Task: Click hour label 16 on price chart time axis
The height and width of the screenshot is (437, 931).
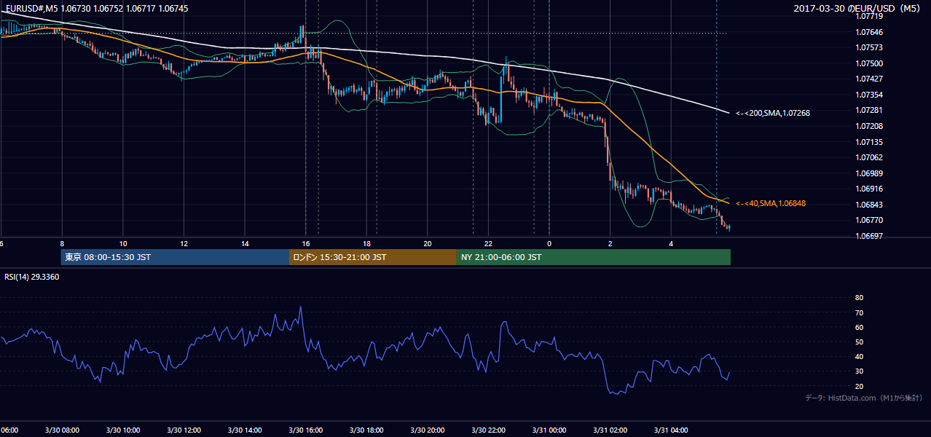Action: coord(306,243)
